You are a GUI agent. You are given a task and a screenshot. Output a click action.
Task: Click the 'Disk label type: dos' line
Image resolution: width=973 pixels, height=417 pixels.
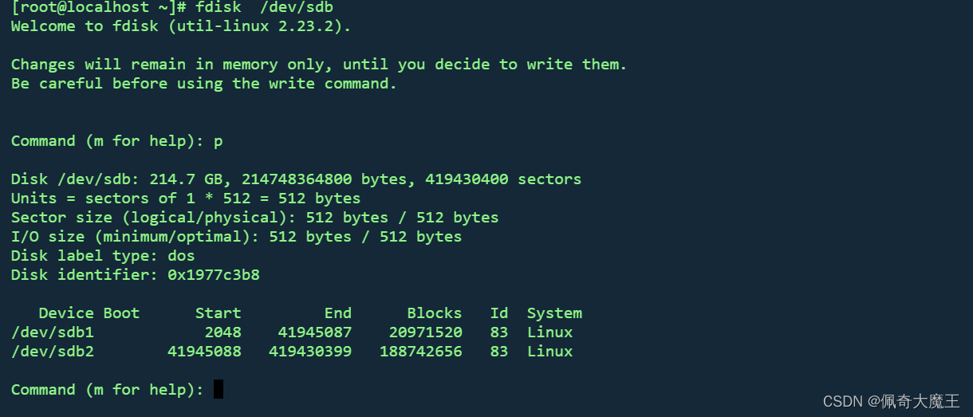(x=103, y=256)
